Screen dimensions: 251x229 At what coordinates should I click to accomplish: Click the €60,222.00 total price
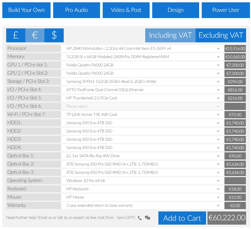pos(227,218)
